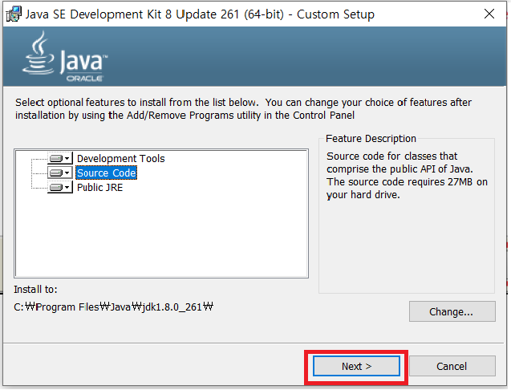Select the Source Code tree item
Viewport: 511px width, 390px height.
pos(106,173)
